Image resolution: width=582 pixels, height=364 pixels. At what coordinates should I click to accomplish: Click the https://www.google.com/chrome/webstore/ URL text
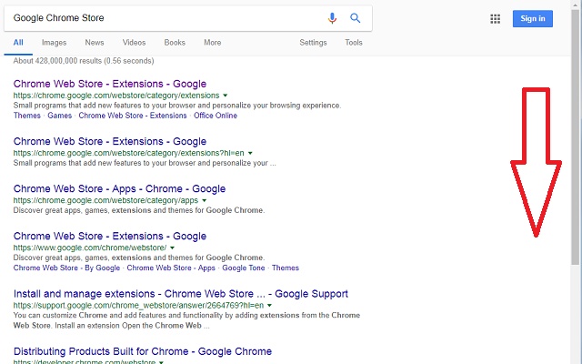[90, 248]
